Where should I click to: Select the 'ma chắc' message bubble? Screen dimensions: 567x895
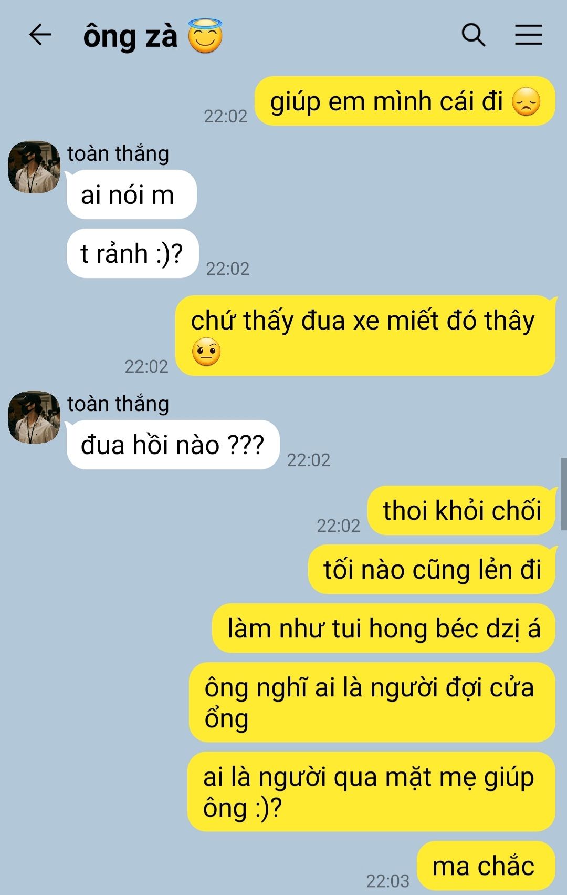pos(486,866)
